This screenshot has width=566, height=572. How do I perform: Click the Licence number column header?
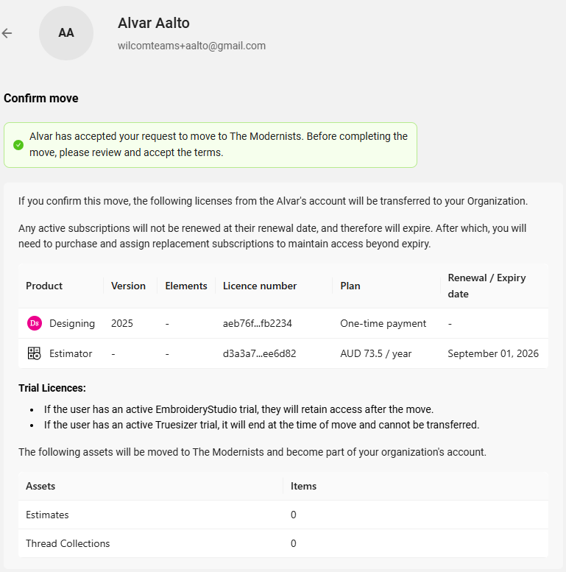pyautogui.click(x=260, y=286)
